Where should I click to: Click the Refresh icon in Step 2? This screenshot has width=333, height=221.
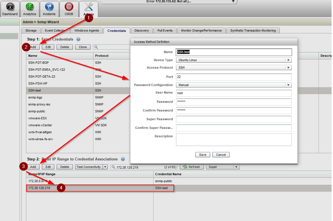tap(185, 167)
